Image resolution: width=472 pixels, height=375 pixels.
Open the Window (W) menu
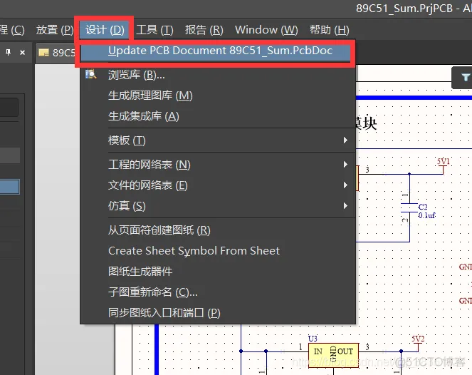[x=266, y=30]
